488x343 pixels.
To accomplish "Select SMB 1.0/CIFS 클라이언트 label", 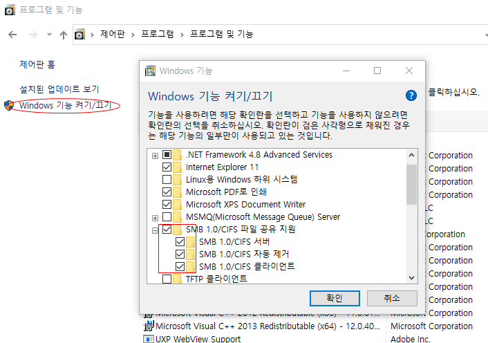I will click(247, 267).
